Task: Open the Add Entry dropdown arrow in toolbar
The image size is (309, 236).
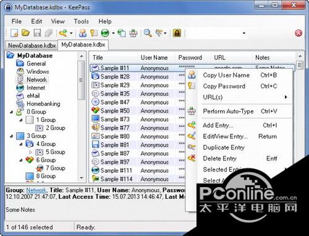Action: click(x=71, y=33)
